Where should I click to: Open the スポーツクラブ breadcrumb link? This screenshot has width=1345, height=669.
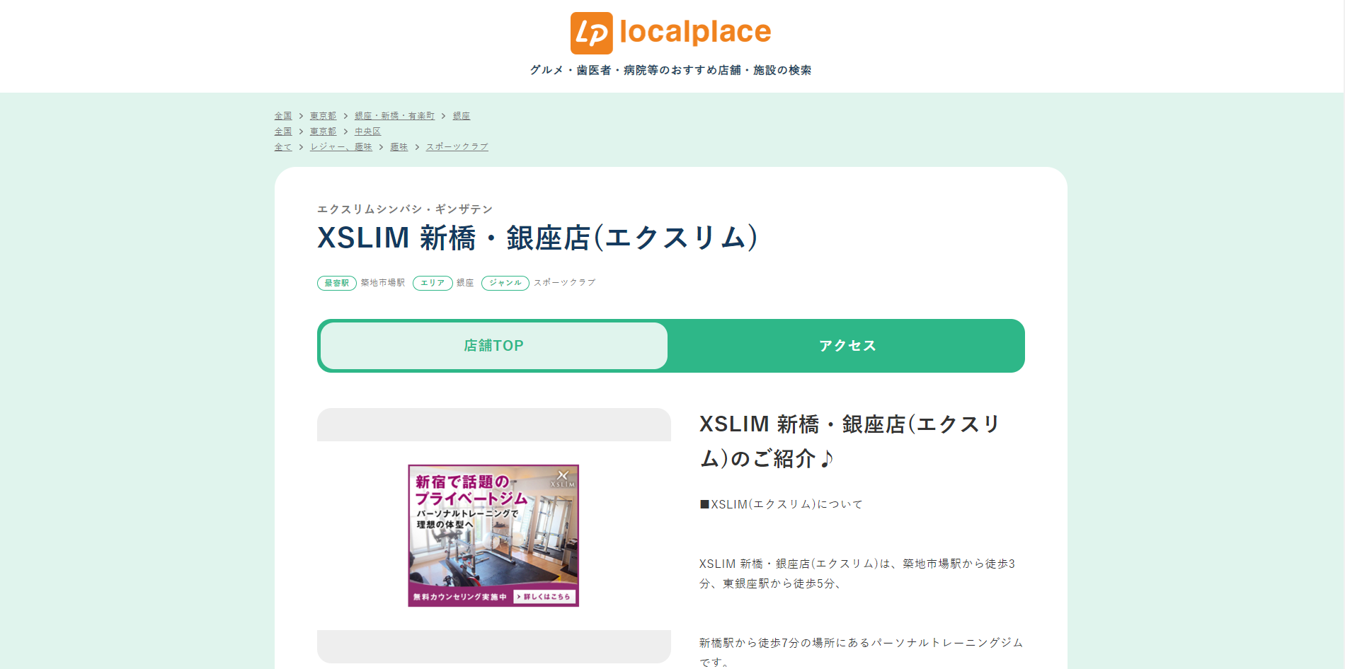click(457, 147)
